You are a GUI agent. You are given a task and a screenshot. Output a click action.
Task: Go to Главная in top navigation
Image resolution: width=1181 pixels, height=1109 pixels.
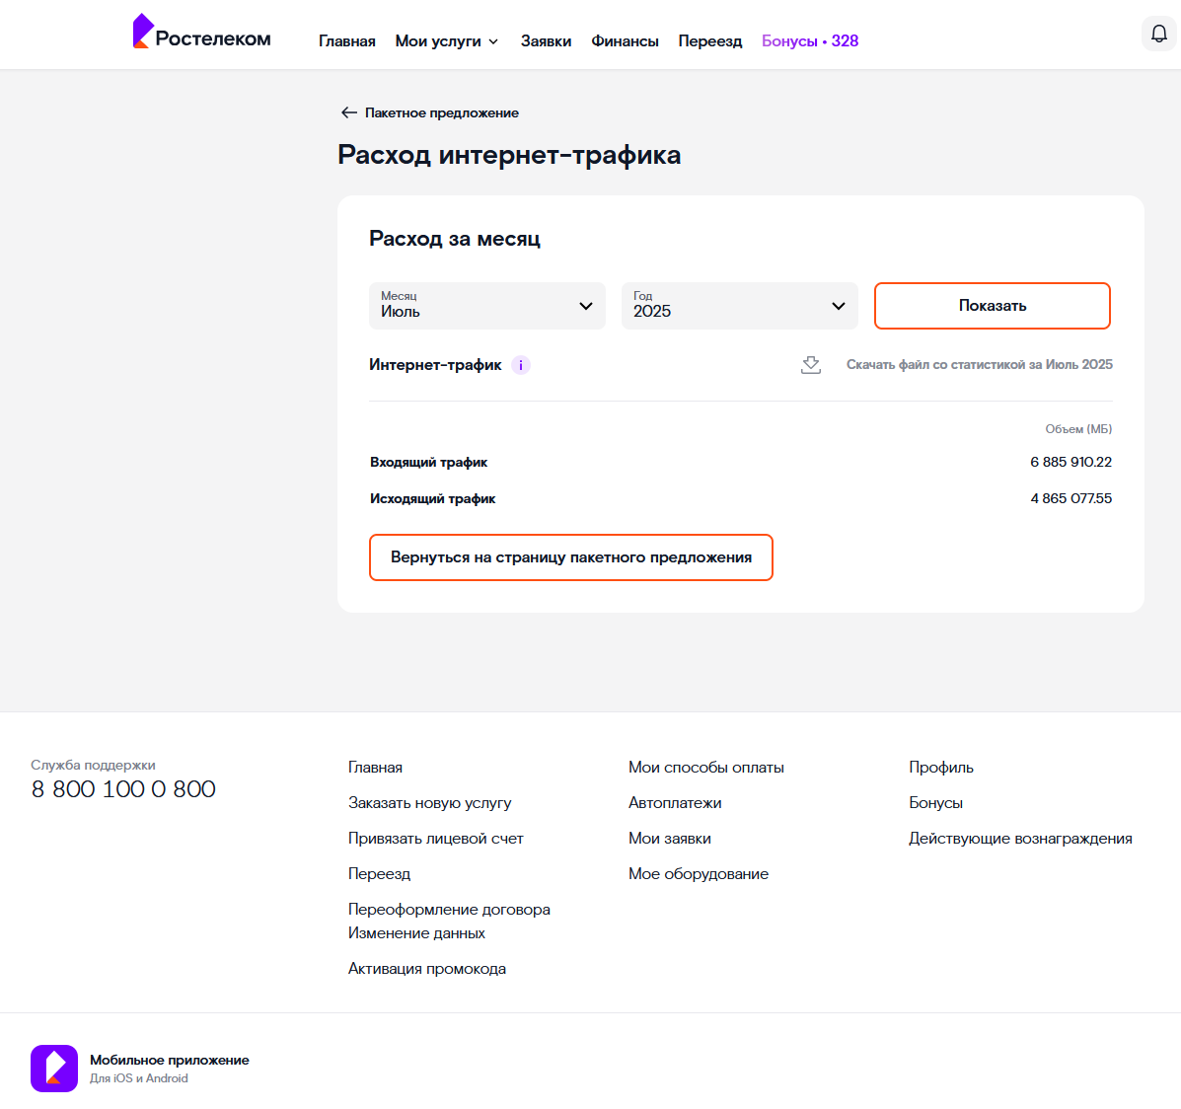pos(347,41)
